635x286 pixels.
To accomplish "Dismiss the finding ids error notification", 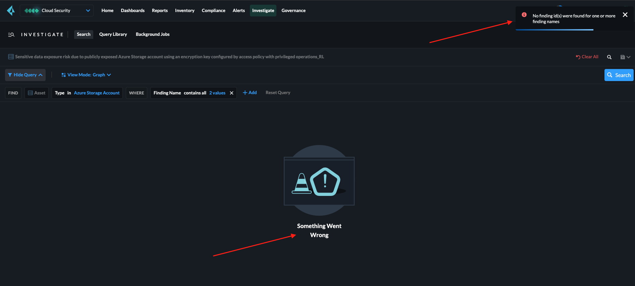I will (x=625, y=15).
